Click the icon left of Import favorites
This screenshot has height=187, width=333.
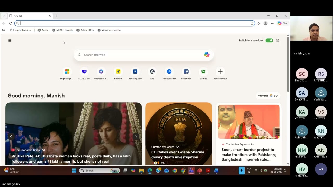4,30
